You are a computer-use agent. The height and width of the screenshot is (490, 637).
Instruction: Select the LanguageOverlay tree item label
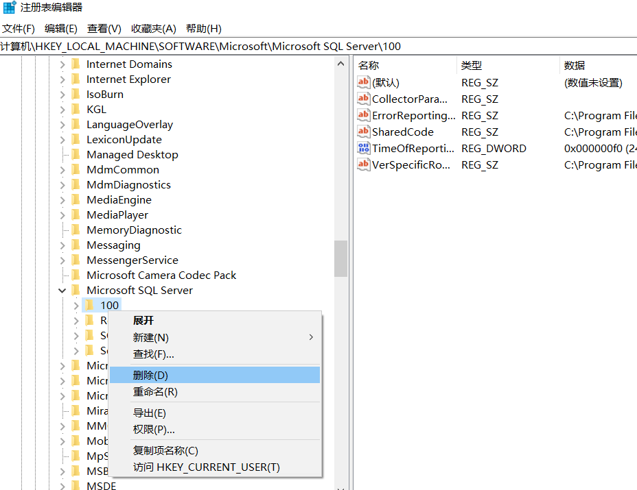tap(130, 125)
